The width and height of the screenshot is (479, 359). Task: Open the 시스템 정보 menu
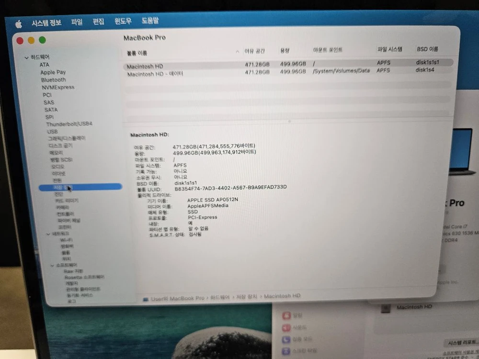pos(47,23)
